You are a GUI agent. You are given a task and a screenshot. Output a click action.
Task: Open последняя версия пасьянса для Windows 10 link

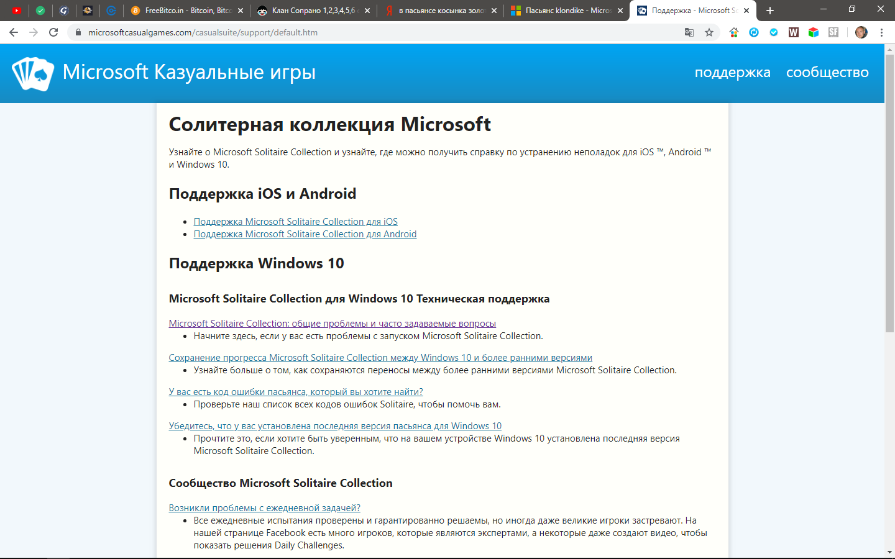335,426
